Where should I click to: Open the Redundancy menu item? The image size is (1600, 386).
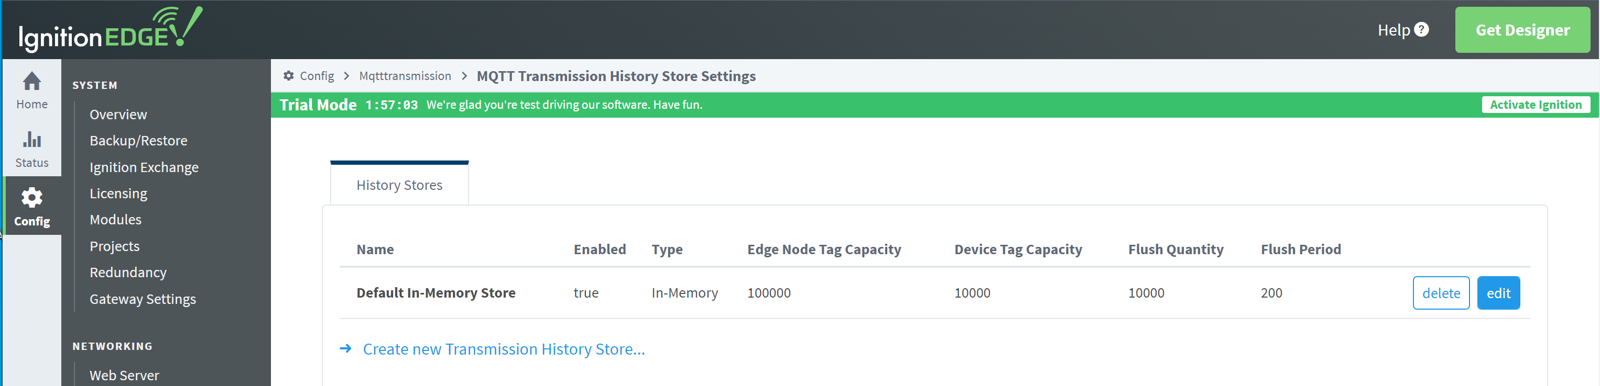point(128,273)
